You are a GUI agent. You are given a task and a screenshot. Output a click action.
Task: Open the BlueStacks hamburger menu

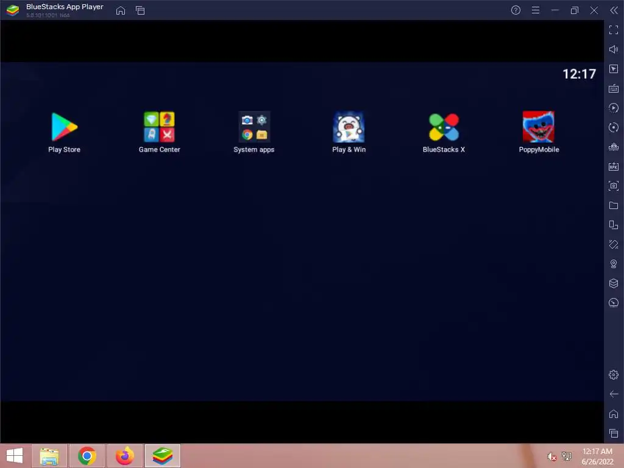pos(536,10)
